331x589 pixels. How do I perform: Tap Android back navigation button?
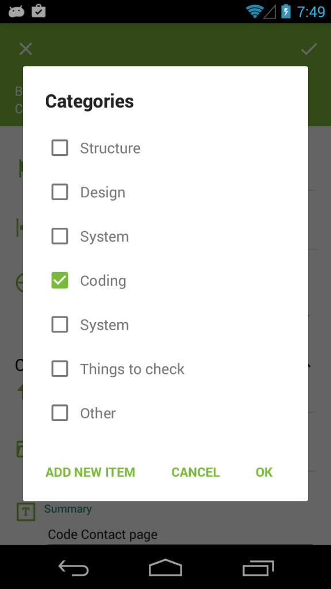click(x=74, y=567)
